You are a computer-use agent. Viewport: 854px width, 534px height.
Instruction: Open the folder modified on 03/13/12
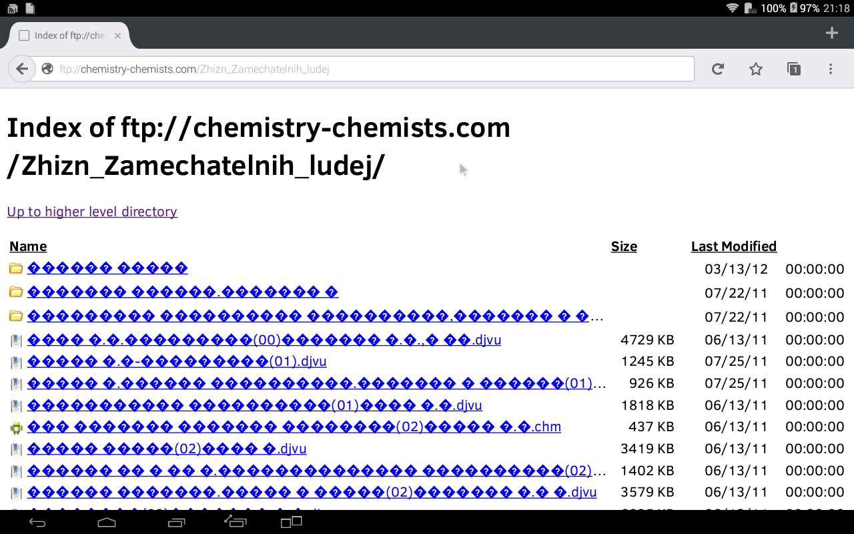tap(107, 268)
